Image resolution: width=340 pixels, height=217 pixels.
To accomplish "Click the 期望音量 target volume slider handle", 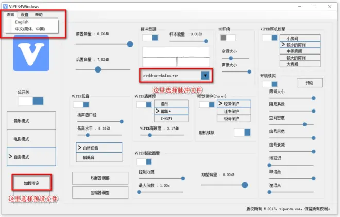I will (x=245, y=185).
